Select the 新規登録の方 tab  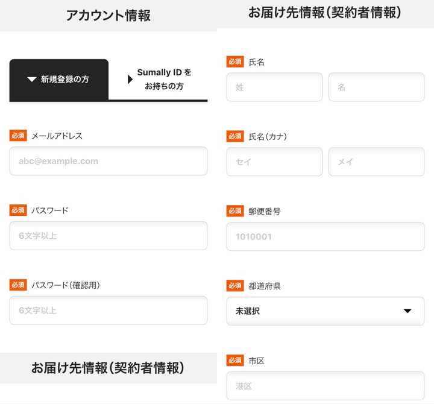tap(59, 80)
